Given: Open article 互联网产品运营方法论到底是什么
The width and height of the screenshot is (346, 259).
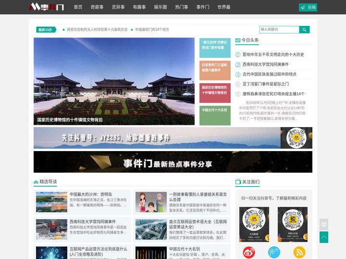Looking at the screenshot, I should click(x=99, y=251).
